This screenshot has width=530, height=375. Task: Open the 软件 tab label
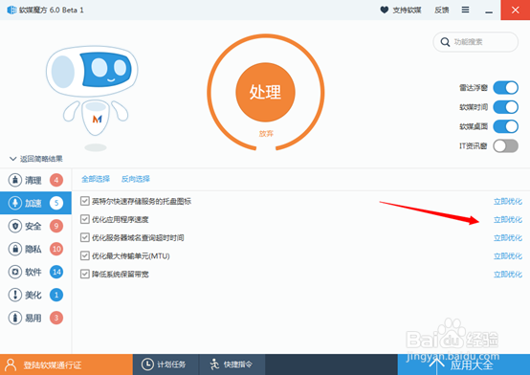(x=33, y=273)
